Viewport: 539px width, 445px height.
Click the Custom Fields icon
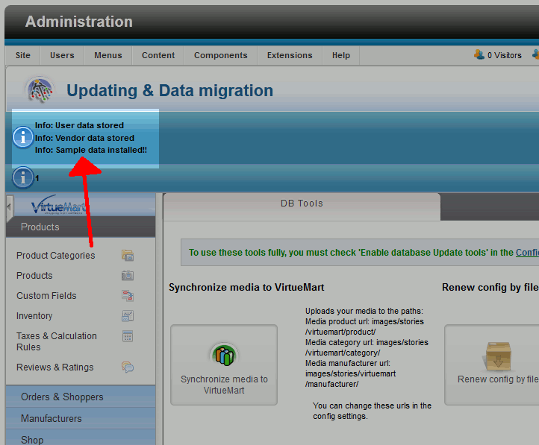pos(128,296)
